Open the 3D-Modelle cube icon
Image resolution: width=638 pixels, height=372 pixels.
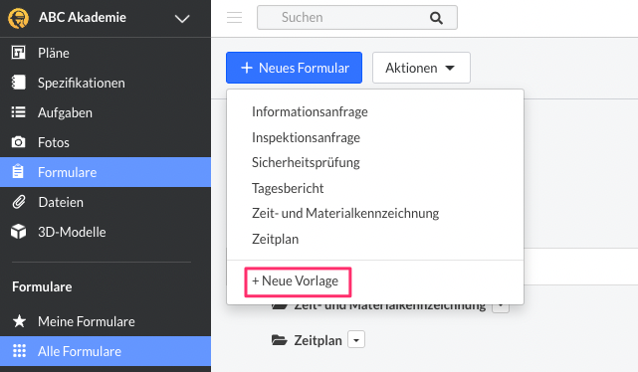click(x=18, y=232)
